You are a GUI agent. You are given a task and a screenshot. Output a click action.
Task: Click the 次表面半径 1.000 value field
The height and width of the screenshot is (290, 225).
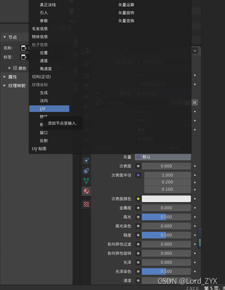coord(168,175)
